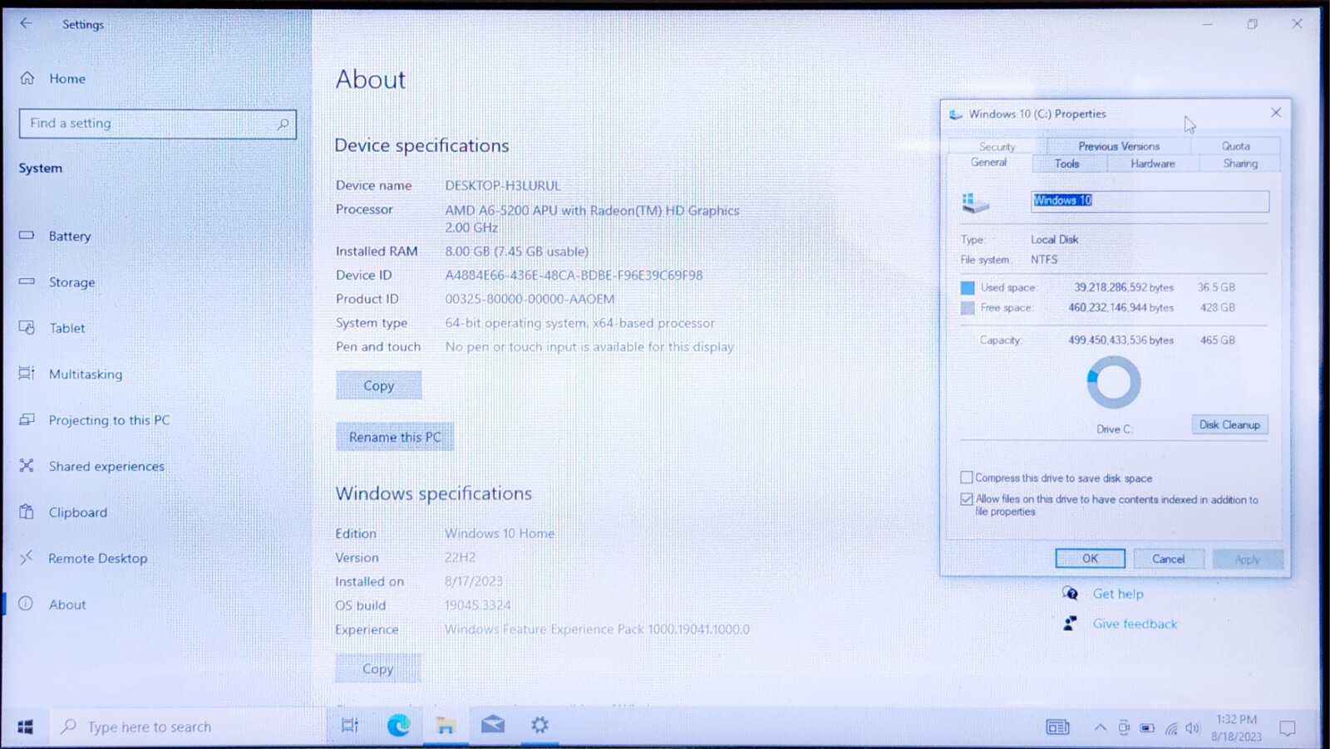The width and height of the screenshot is (1330, 749).
Task: Copy the device specifications
Action: click(x=378, y=385)
